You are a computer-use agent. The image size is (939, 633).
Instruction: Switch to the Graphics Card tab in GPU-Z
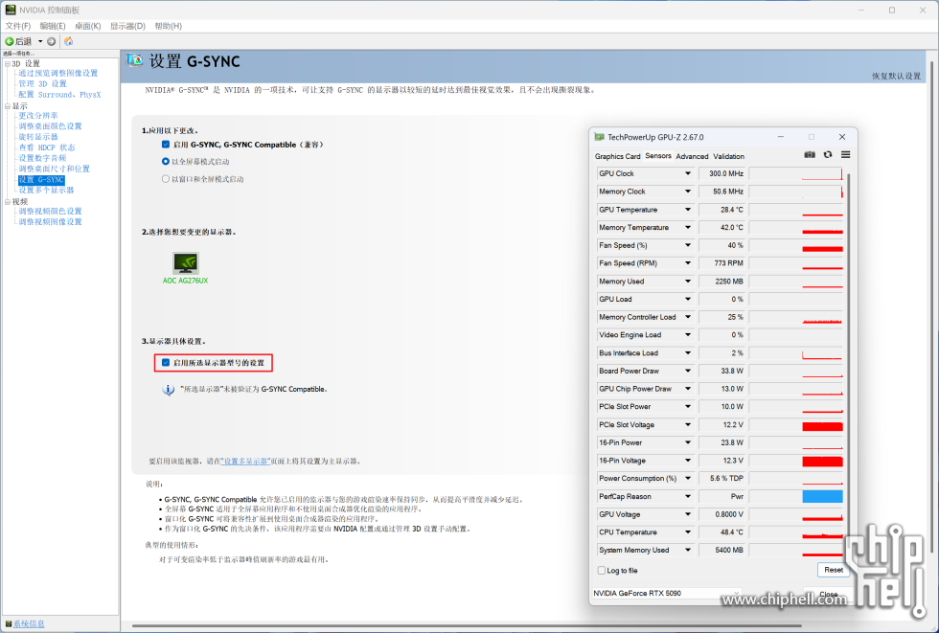pos(617,156)
